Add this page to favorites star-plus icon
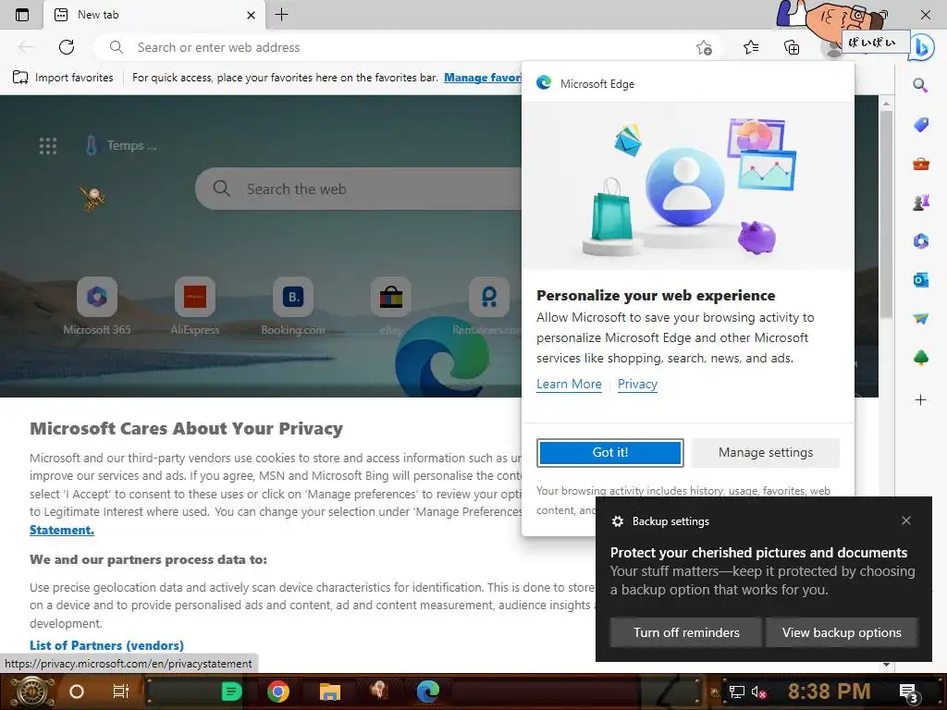 click(704, 47)
